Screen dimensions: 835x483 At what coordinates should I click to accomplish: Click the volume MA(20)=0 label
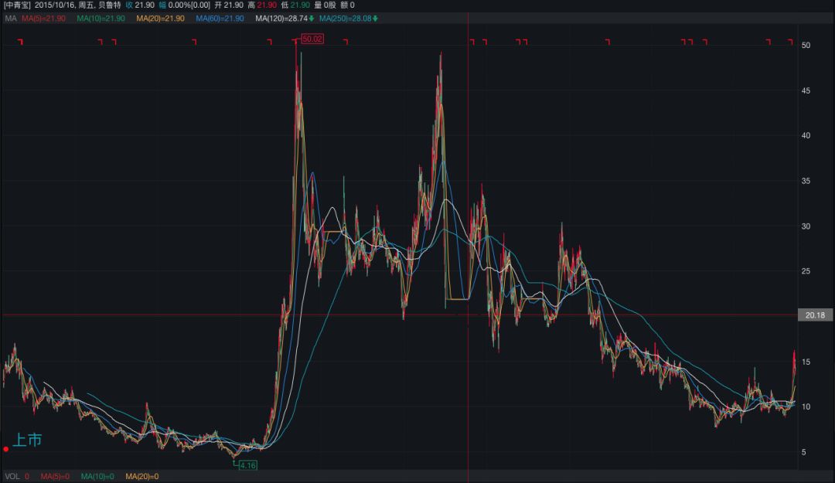click(141, 477)
